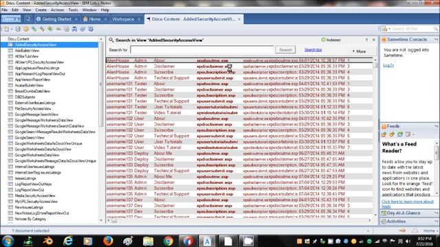Close the Getting Started tab

tap(76, 19)
